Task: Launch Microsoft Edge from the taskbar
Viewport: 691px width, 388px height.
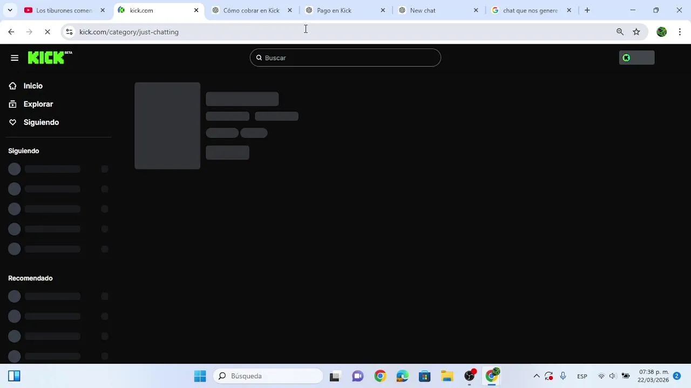Action: (402, 376)
